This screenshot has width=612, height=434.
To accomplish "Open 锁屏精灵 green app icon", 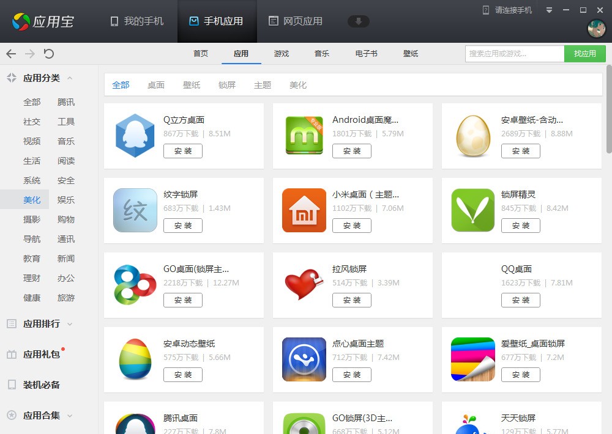I will coord(473,210).
